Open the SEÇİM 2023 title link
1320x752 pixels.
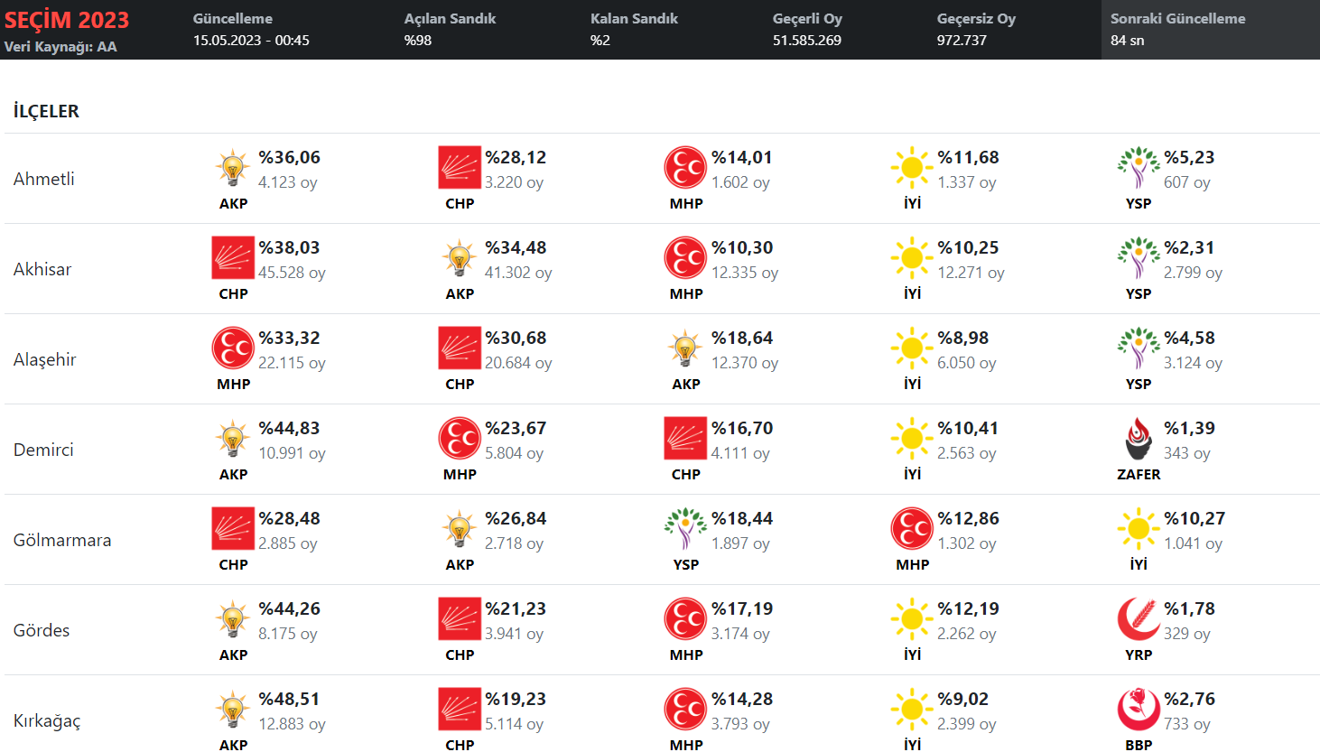(67, 20)
